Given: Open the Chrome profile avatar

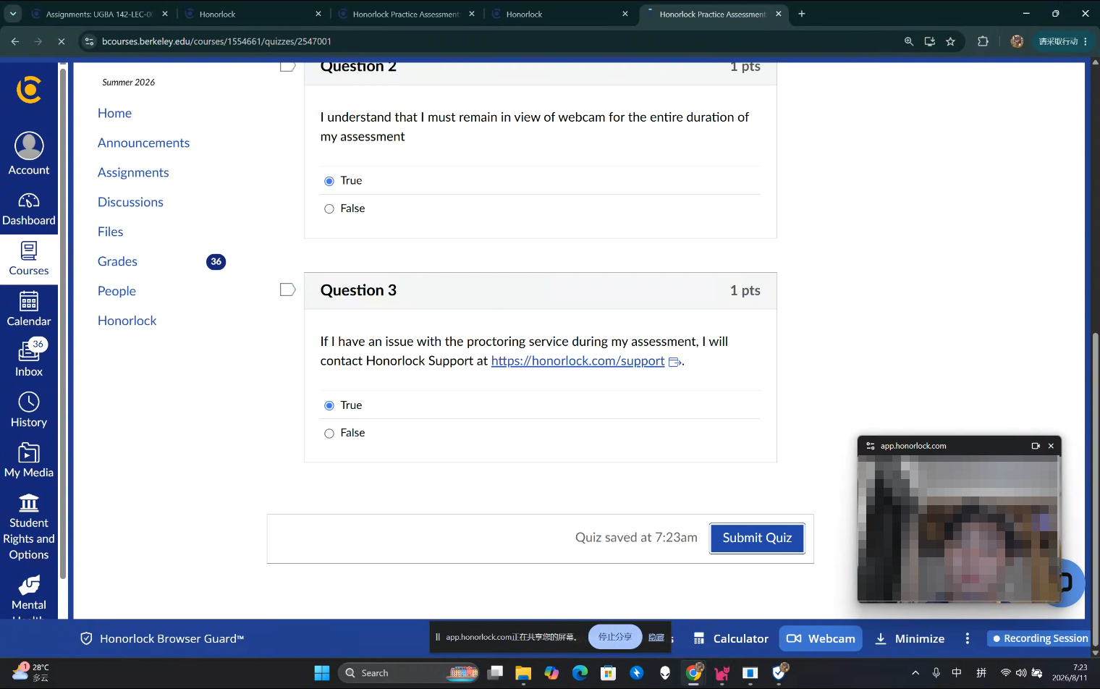Looking at the screenshot, I should (x=1017, y=41).
